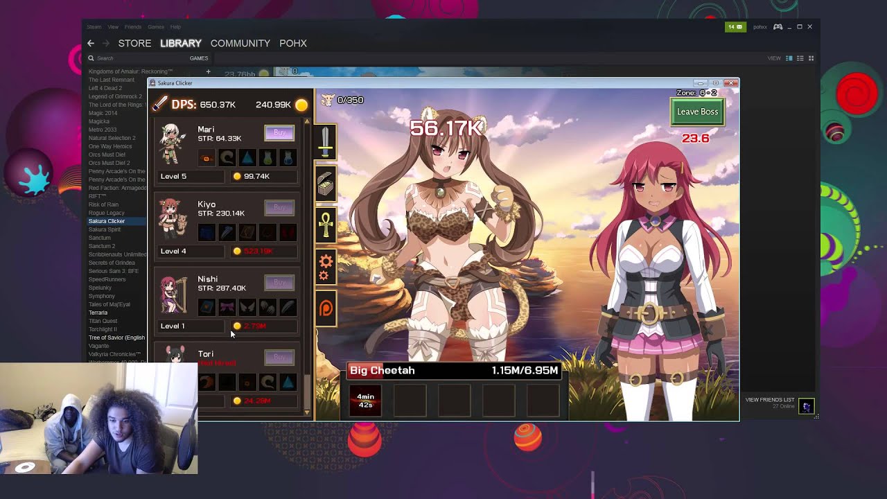Click Nishi's feather upgrade icon

click(x=288, y=307)
